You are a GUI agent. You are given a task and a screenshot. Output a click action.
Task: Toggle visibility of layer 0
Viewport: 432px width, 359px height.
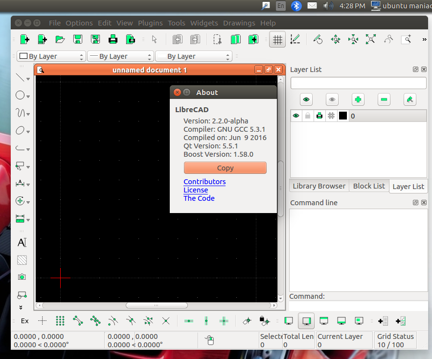pyautogui.click(x=296, y=116)
